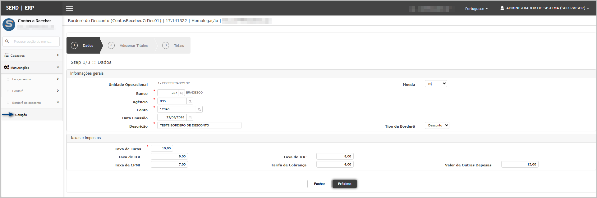Open the Agência lookup search icon
This screenshot has width=597, height=198.
pos(190,101)
